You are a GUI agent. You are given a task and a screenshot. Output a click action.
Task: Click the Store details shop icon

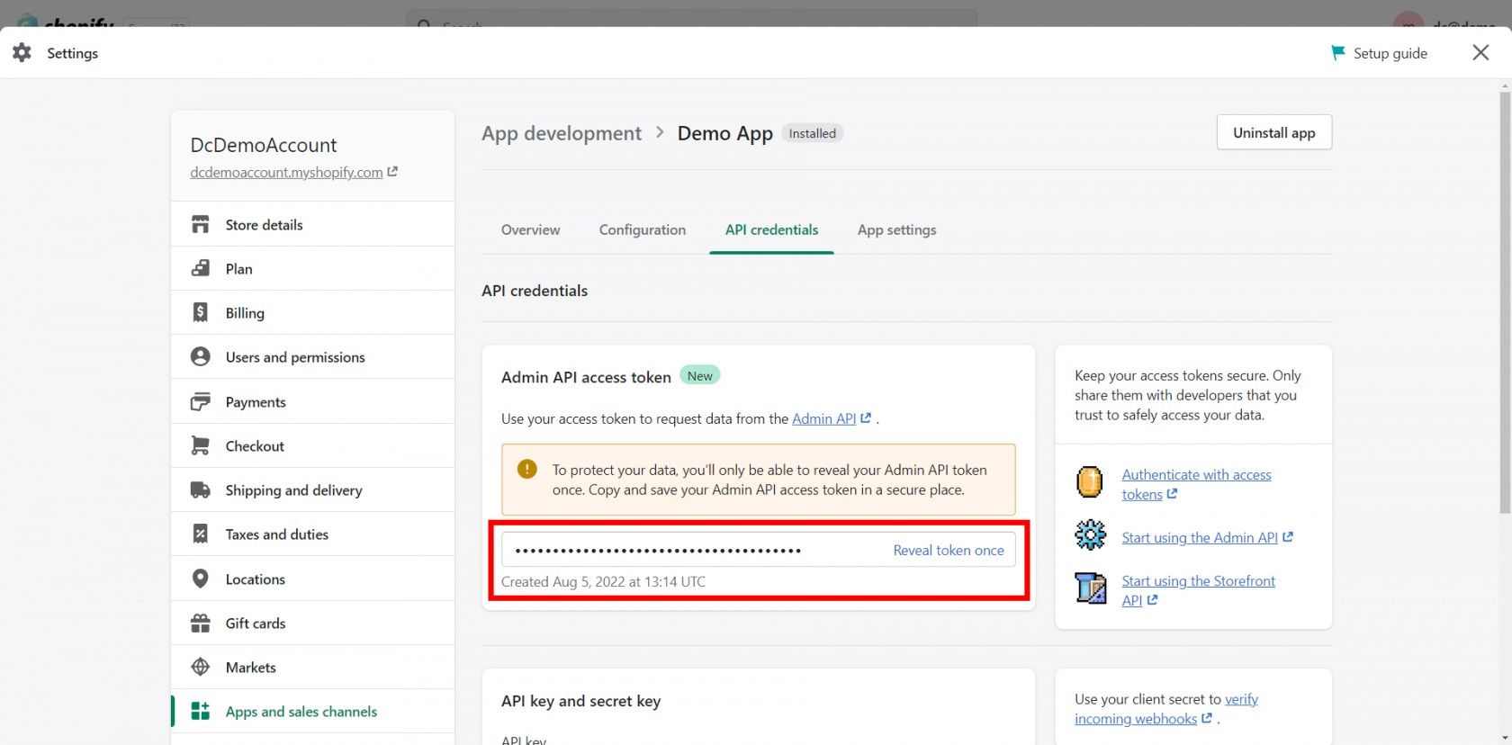201,224
